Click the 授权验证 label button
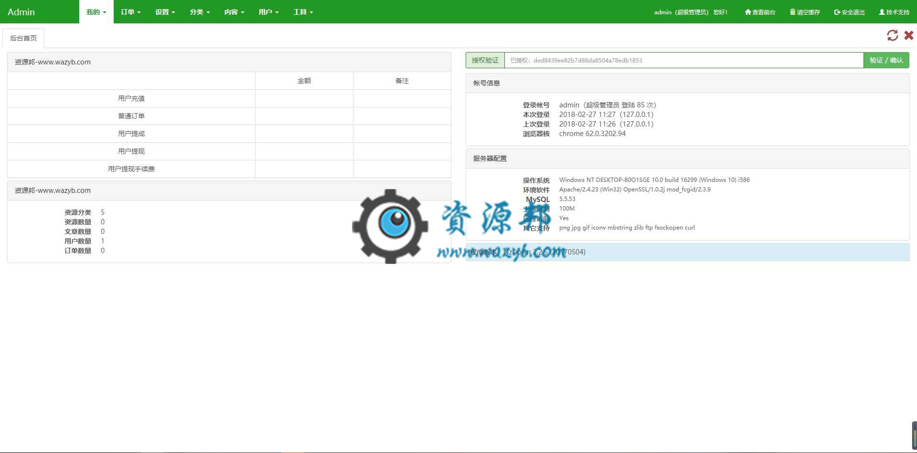917x453 pixels. (x=485, y=60)
